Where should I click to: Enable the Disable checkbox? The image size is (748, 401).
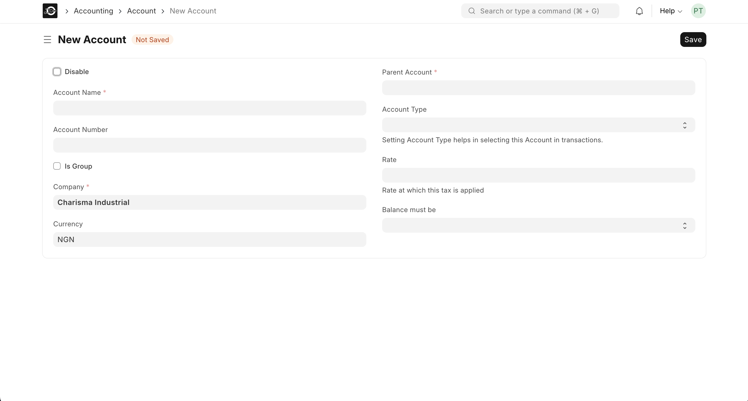coord(57,71)
